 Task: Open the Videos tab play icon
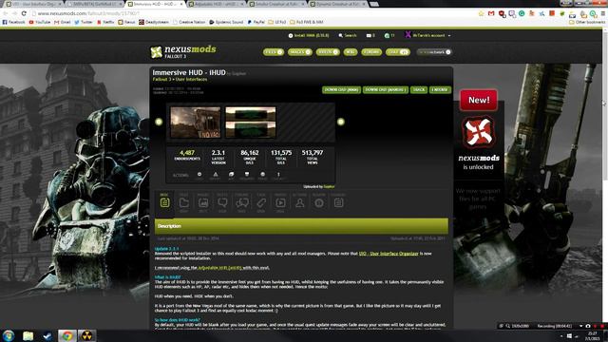click(x=280, y=202)
